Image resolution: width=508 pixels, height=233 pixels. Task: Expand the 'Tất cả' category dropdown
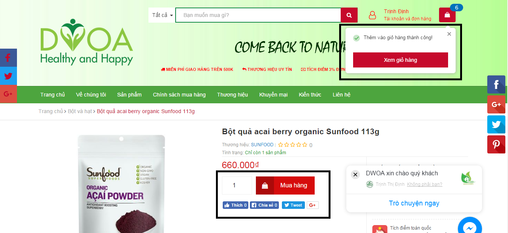point(162,15)
